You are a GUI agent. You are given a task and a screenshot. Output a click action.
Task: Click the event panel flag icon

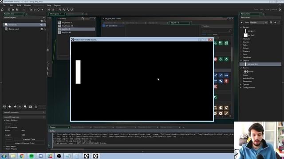pyautogui.click(x=83, y=19)
